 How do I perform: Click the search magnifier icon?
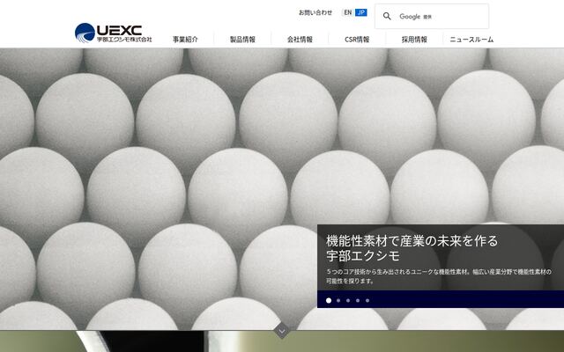point(387,16)
